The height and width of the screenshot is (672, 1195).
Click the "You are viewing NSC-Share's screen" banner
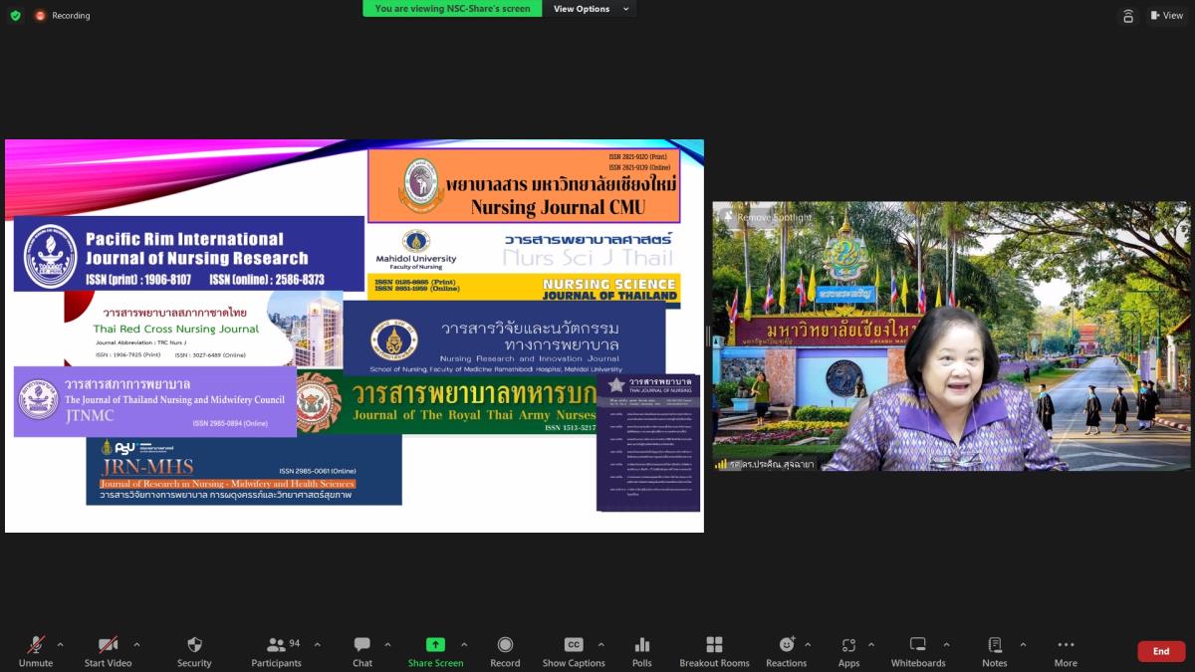click(453, 9)
